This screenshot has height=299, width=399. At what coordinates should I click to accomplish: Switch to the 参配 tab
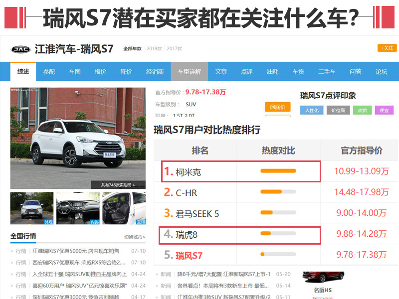point(49,72)
